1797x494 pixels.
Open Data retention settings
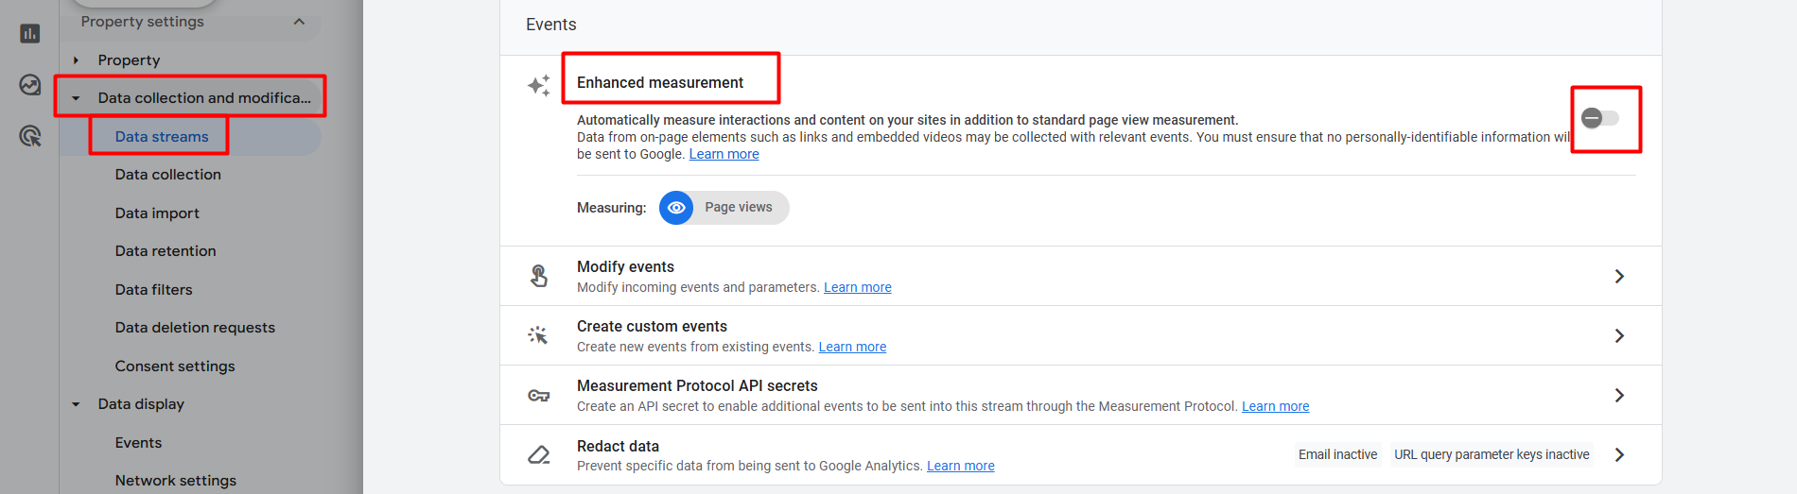point(166,251)
